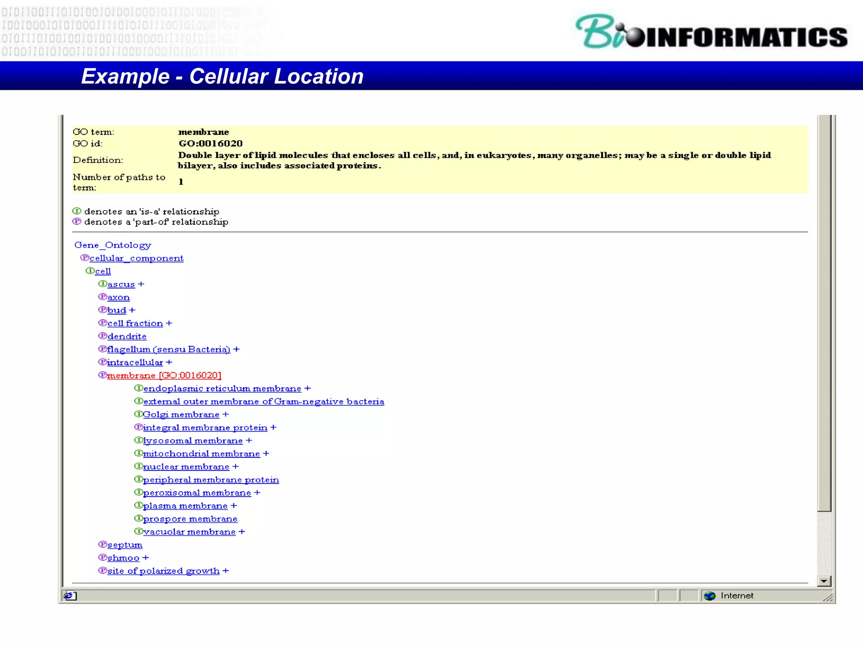This screenshot has width=863, height=647.
Task: Open the Gene_Ontology root link
Action: [x=113, y=245]
